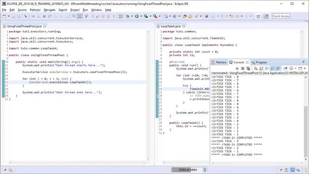Open the Source menu
The height and width of the screenshot is (174, 309).
[x=22, y=10]
